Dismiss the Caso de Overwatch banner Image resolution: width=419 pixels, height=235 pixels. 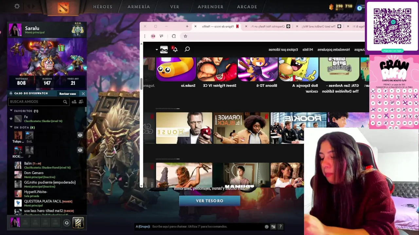pyautogui.click(x=83, y=94)
